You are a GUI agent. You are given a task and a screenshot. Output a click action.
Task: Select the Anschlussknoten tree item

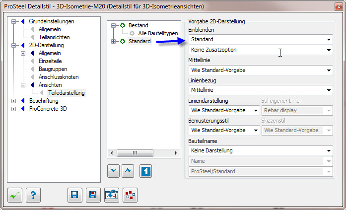(x=59, y=77)
